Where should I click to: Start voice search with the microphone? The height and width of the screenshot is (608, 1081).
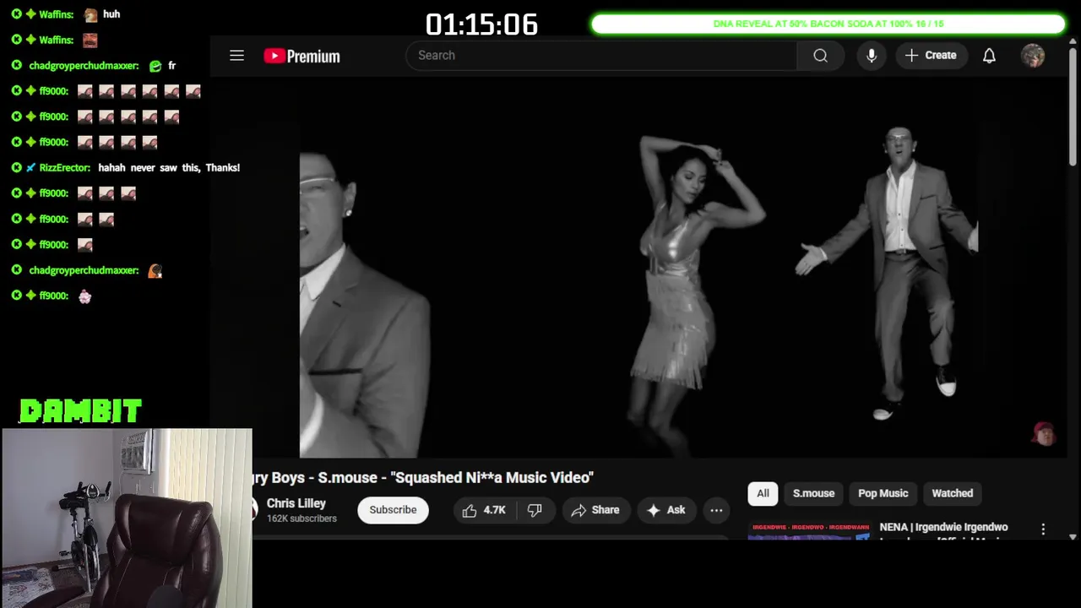(872, 56)
